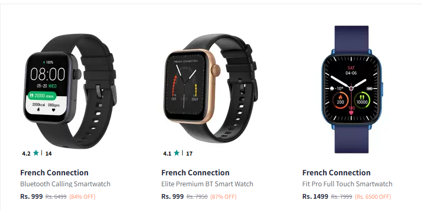This screenshot has height=218, width=422.
Task: Click the teal star beside 4.2 rating
Action: tap(36, 153)
